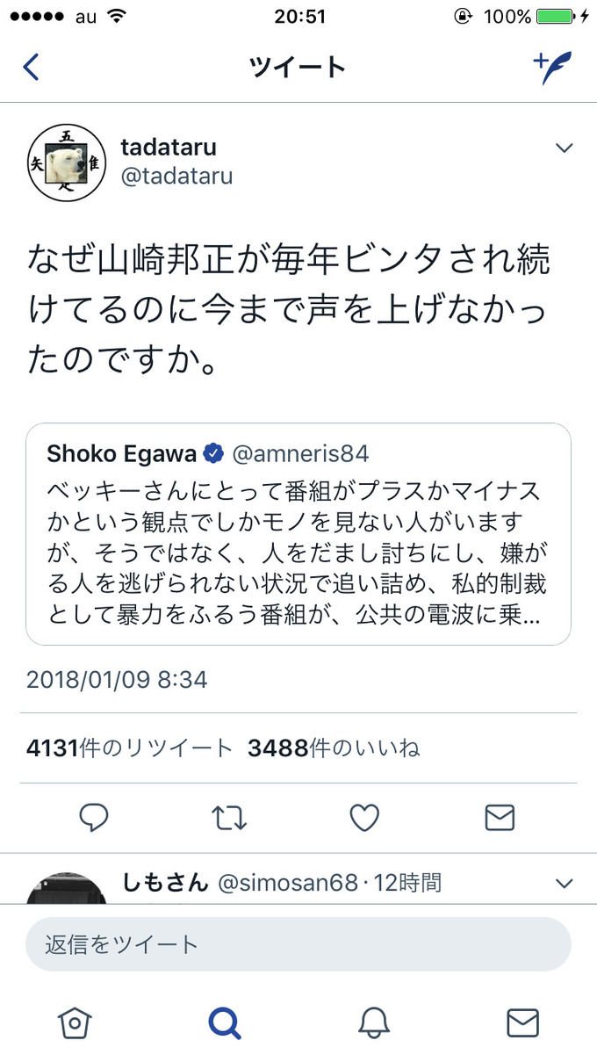
Task: Open the Search tab magnifier
Action: 224,1022
